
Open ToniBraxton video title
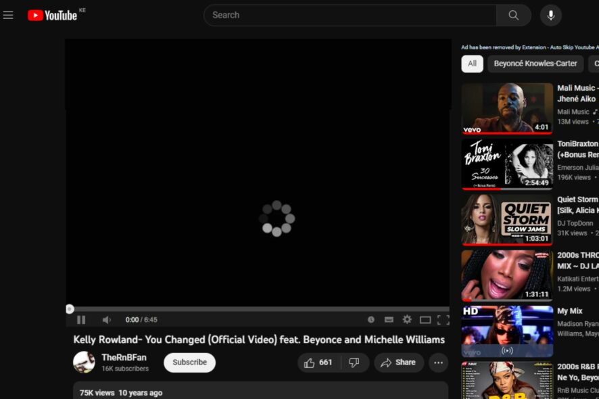(577, 149)
